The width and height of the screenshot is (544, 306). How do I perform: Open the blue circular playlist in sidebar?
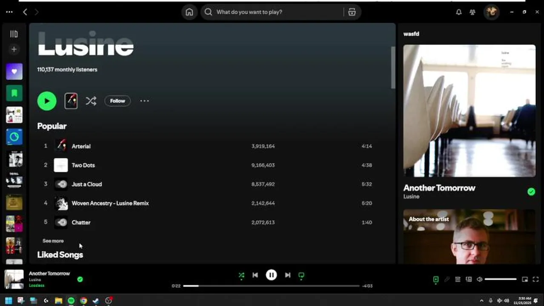(14, 137)
